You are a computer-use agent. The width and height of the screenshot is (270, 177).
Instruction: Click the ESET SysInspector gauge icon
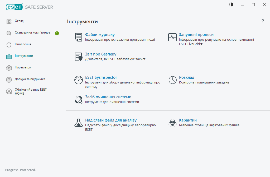pyautogui.click(x=79, y=80)
